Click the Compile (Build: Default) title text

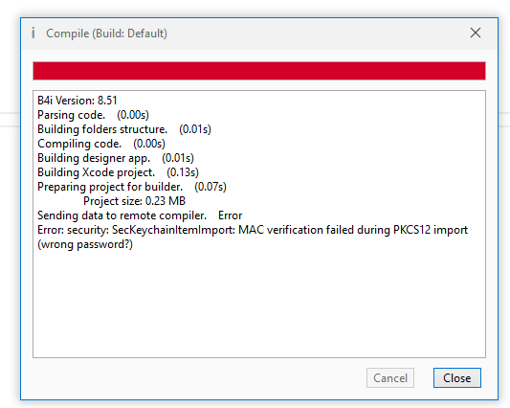click(x=106, y=34)
